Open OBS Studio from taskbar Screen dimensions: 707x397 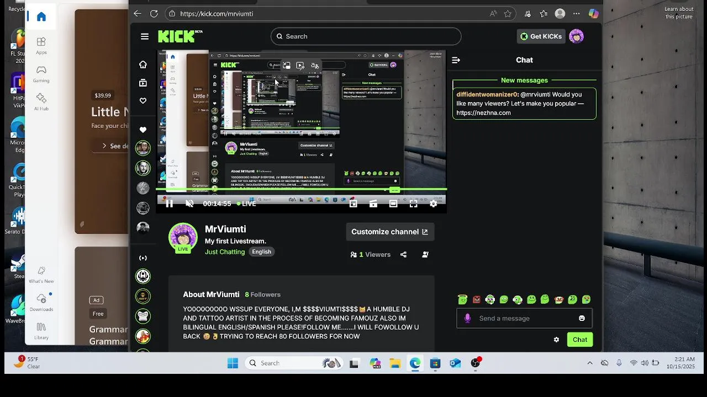[476, 363]
